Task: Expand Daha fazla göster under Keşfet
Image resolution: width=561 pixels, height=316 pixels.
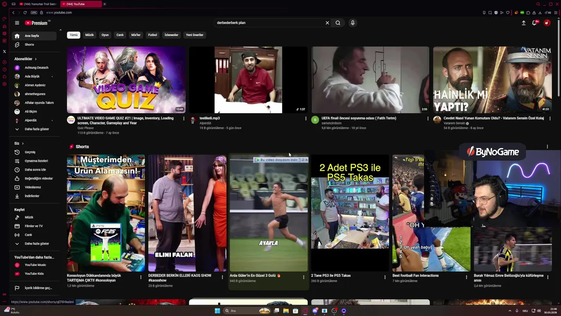Action: (34, 244)
